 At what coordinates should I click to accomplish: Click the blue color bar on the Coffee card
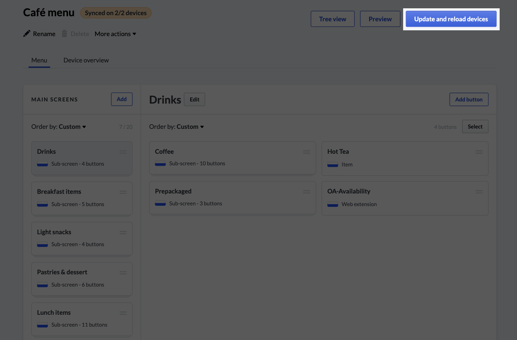pos(160,164)
